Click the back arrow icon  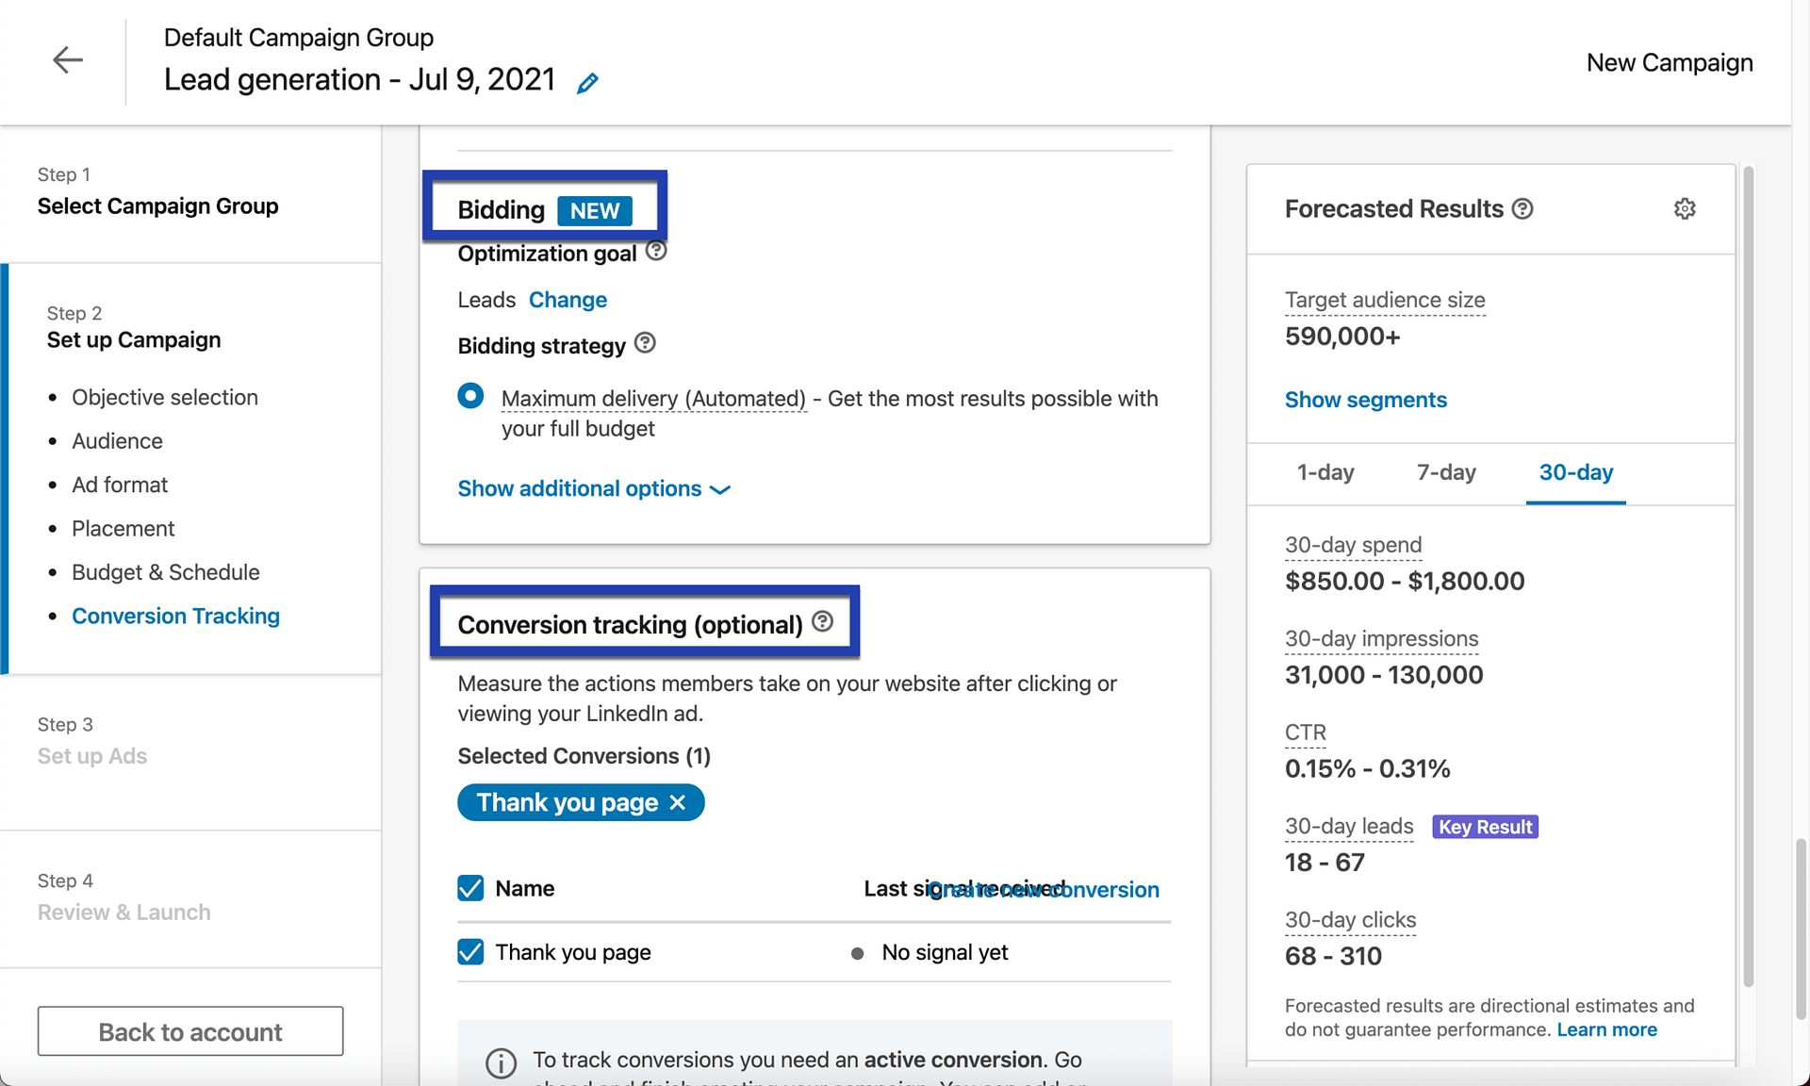pos(68,60)
